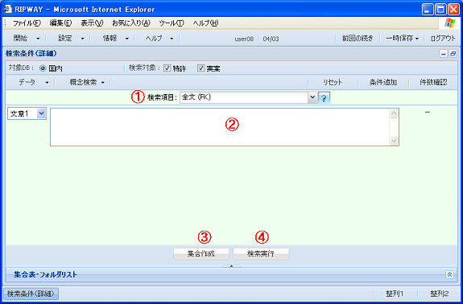The image size is (463, 304).
Task: Remove condition row with the minus icon
Action: point(428,112)
